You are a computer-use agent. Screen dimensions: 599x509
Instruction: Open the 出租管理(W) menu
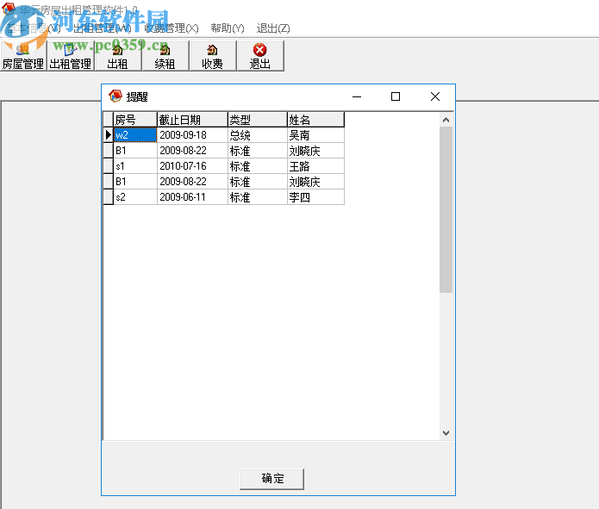pyautogui.click(x=102, y=28)
